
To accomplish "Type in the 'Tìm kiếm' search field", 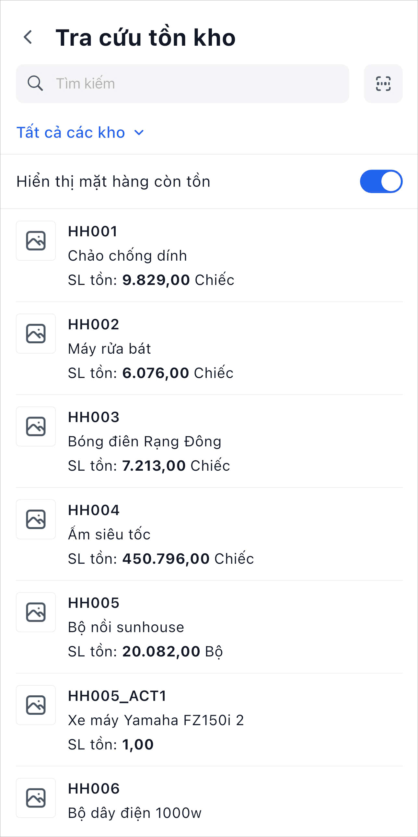I will [195, 84].
